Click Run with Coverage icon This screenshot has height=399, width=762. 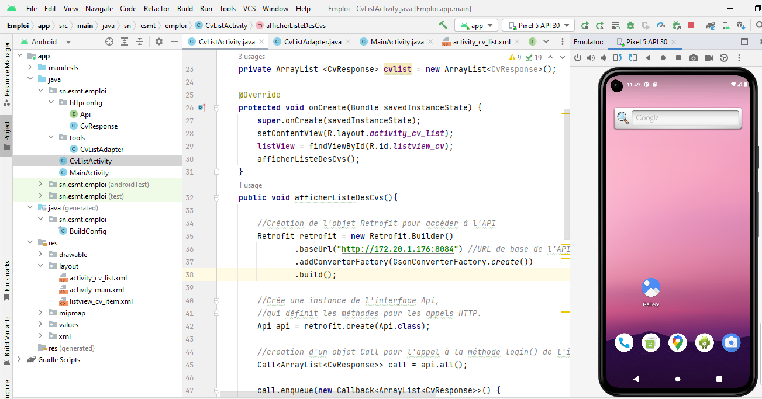point(646,25)
